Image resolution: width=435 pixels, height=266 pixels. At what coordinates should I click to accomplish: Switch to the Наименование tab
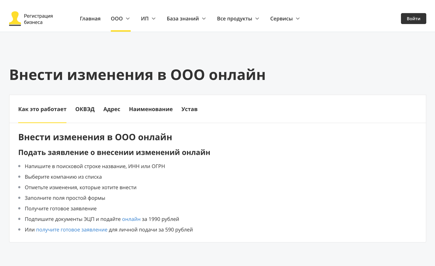[151, 109]
